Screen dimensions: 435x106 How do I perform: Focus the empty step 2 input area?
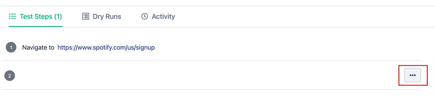[207, 76]
